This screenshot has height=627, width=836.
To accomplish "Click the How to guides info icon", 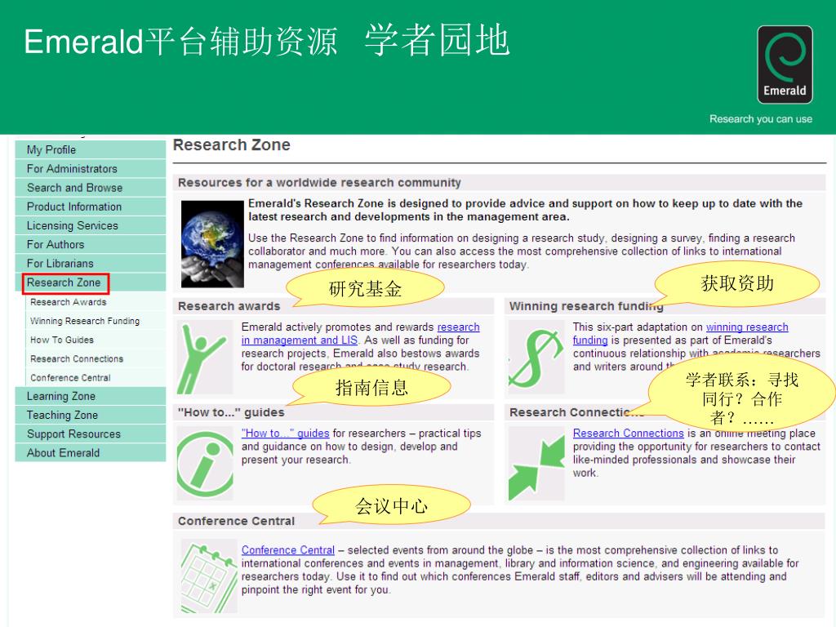I will point(205,463).
